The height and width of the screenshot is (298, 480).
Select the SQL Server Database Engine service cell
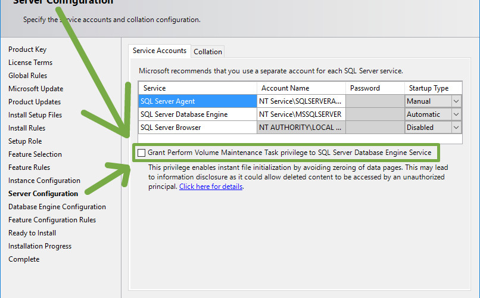pos(198,114)
